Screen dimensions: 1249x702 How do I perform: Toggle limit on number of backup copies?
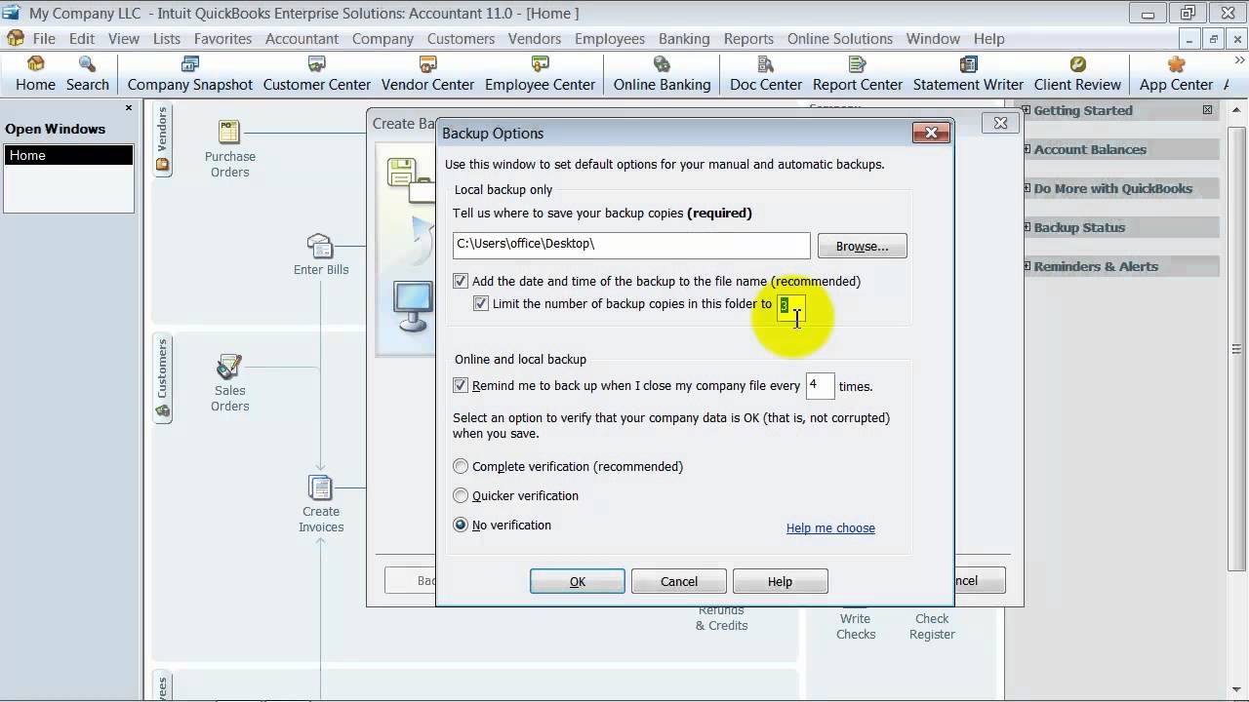click(x=481, y=303)
